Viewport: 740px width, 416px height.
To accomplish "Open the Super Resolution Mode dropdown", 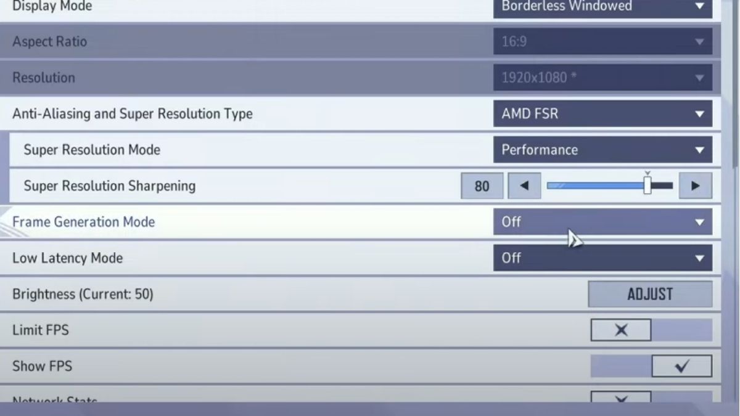I will (x=602, y=150).
